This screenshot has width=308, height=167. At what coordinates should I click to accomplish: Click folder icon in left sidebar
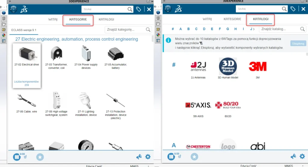[4, 24]
